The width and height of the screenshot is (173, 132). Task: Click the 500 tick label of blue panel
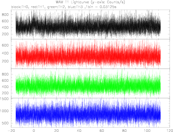[x=5, y=123]
